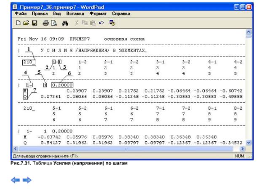Click the 'Fri Nov 16 09:09' timestamp
This screenshot has height=189, width=263.
[41, 39]
